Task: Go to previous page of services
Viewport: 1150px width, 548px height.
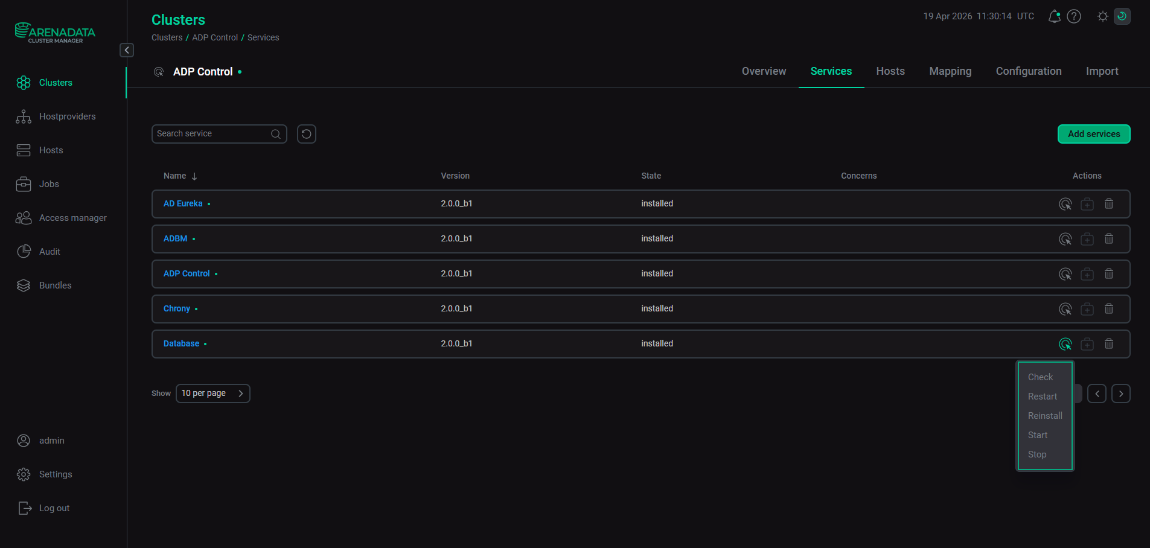Action: point(1097,393)
